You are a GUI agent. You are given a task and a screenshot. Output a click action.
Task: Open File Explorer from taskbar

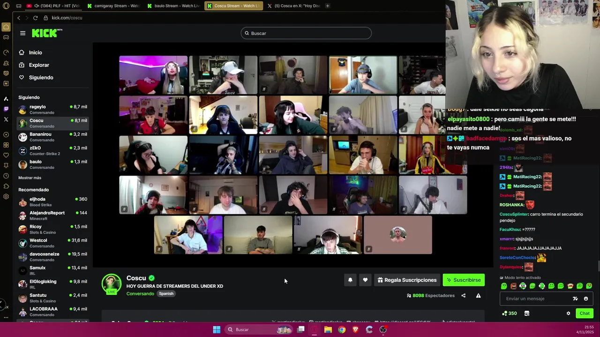point(328,330)
